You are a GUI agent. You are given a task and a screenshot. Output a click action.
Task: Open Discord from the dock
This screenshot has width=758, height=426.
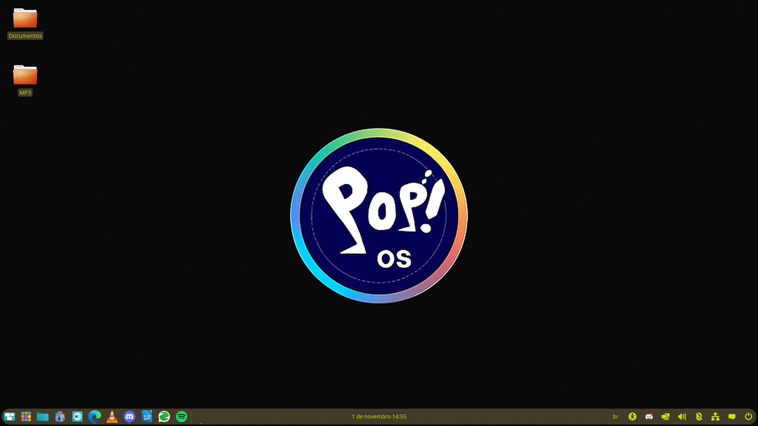click(129, 417)
